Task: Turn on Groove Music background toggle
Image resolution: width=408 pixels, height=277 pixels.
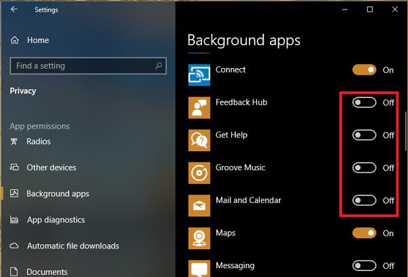Action: point(364,167)
